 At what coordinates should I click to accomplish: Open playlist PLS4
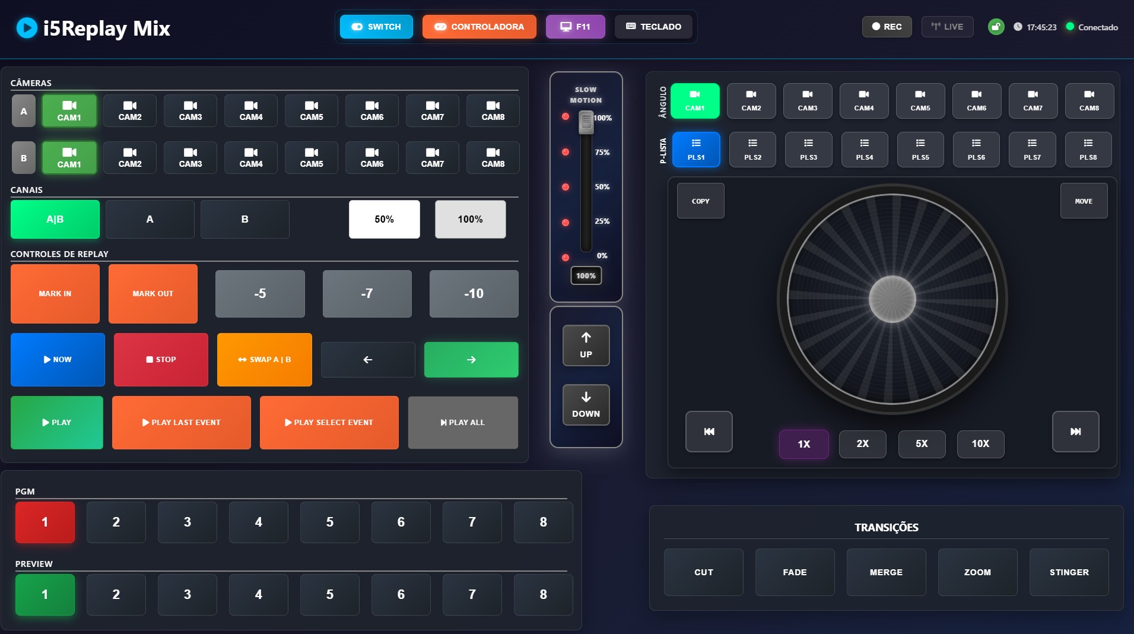point(864,150)
